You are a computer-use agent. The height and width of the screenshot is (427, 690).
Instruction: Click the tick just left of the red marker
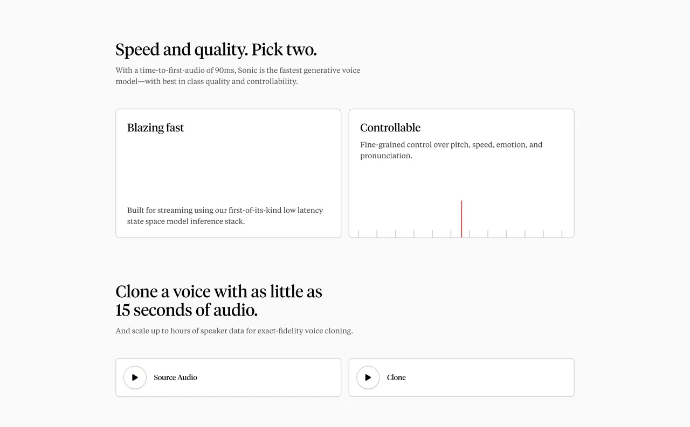pos(451,234)
